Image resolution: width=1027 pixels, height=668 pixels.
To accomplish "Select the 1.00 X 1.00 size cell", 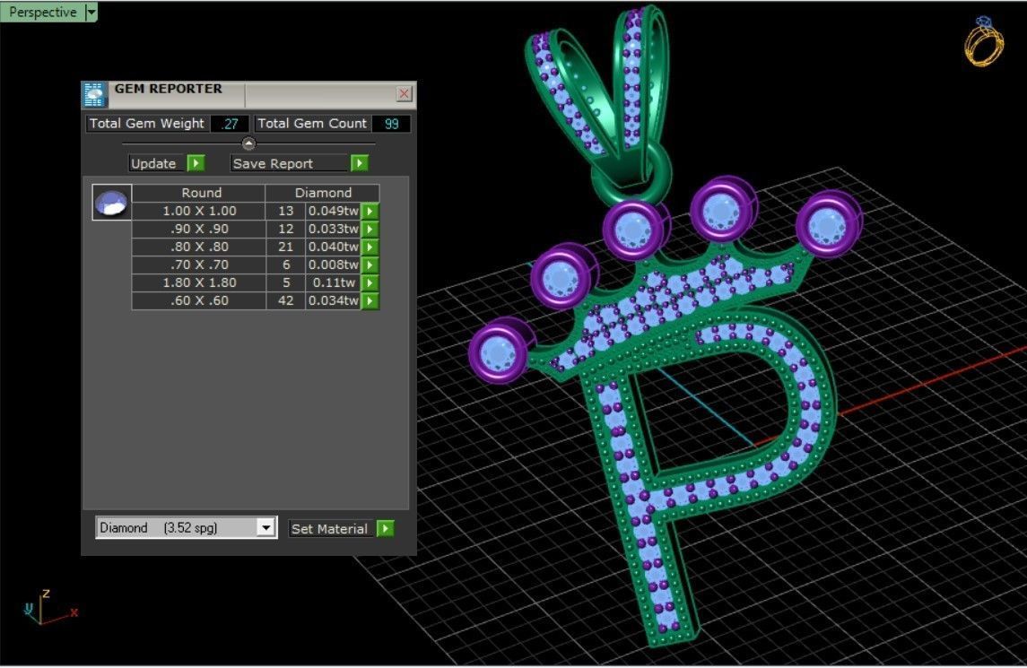I will 199,211.
